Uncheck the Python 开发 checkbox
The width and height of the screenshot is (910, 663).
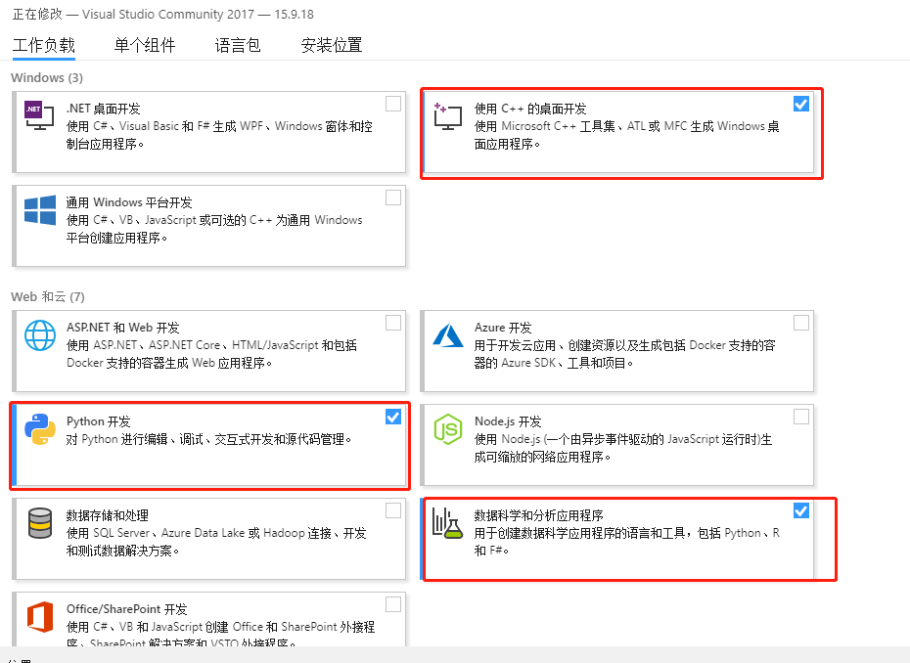393,417
